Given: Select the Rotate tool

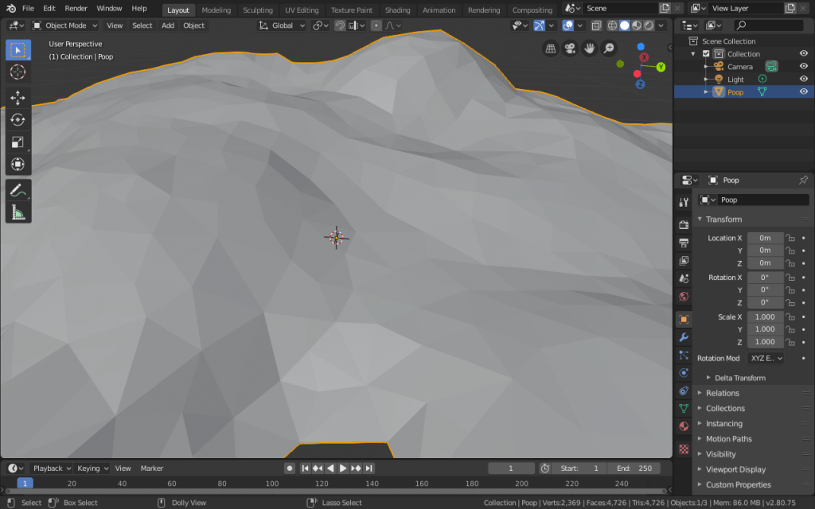Looking at the screenshot, I should (x=18, y=119).
